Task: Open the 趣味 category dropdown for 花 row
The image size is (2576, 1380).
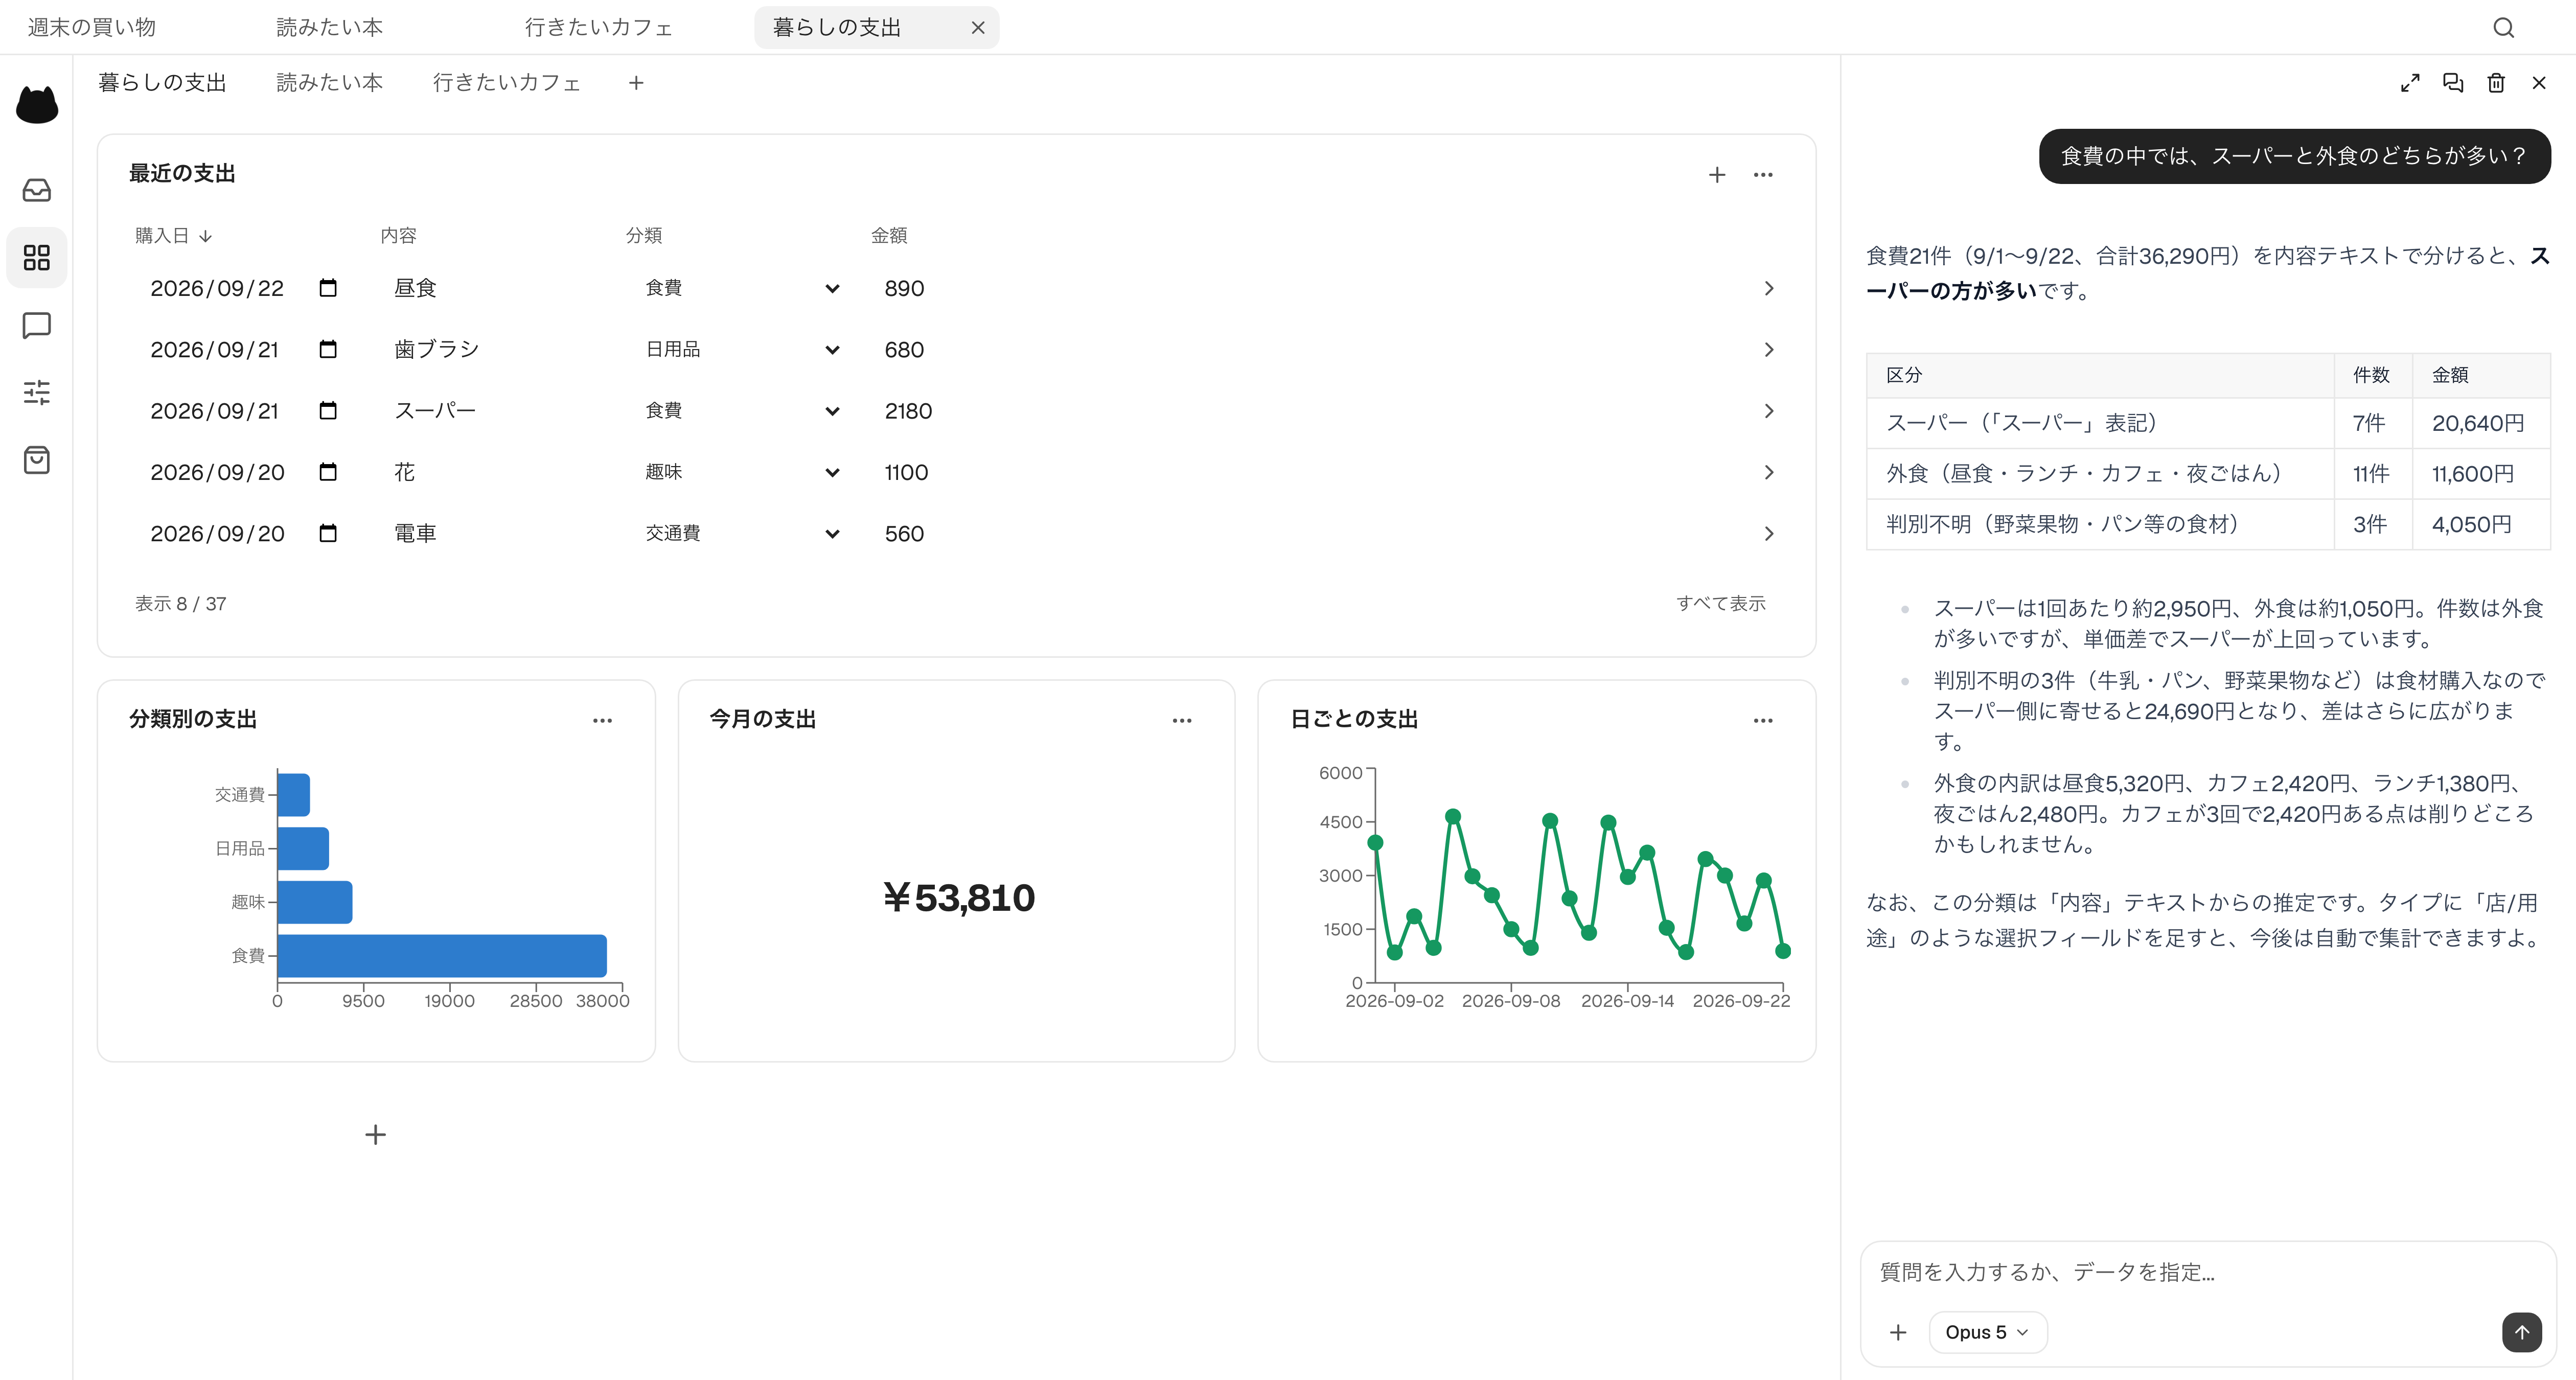Action: tap(742, 472)
